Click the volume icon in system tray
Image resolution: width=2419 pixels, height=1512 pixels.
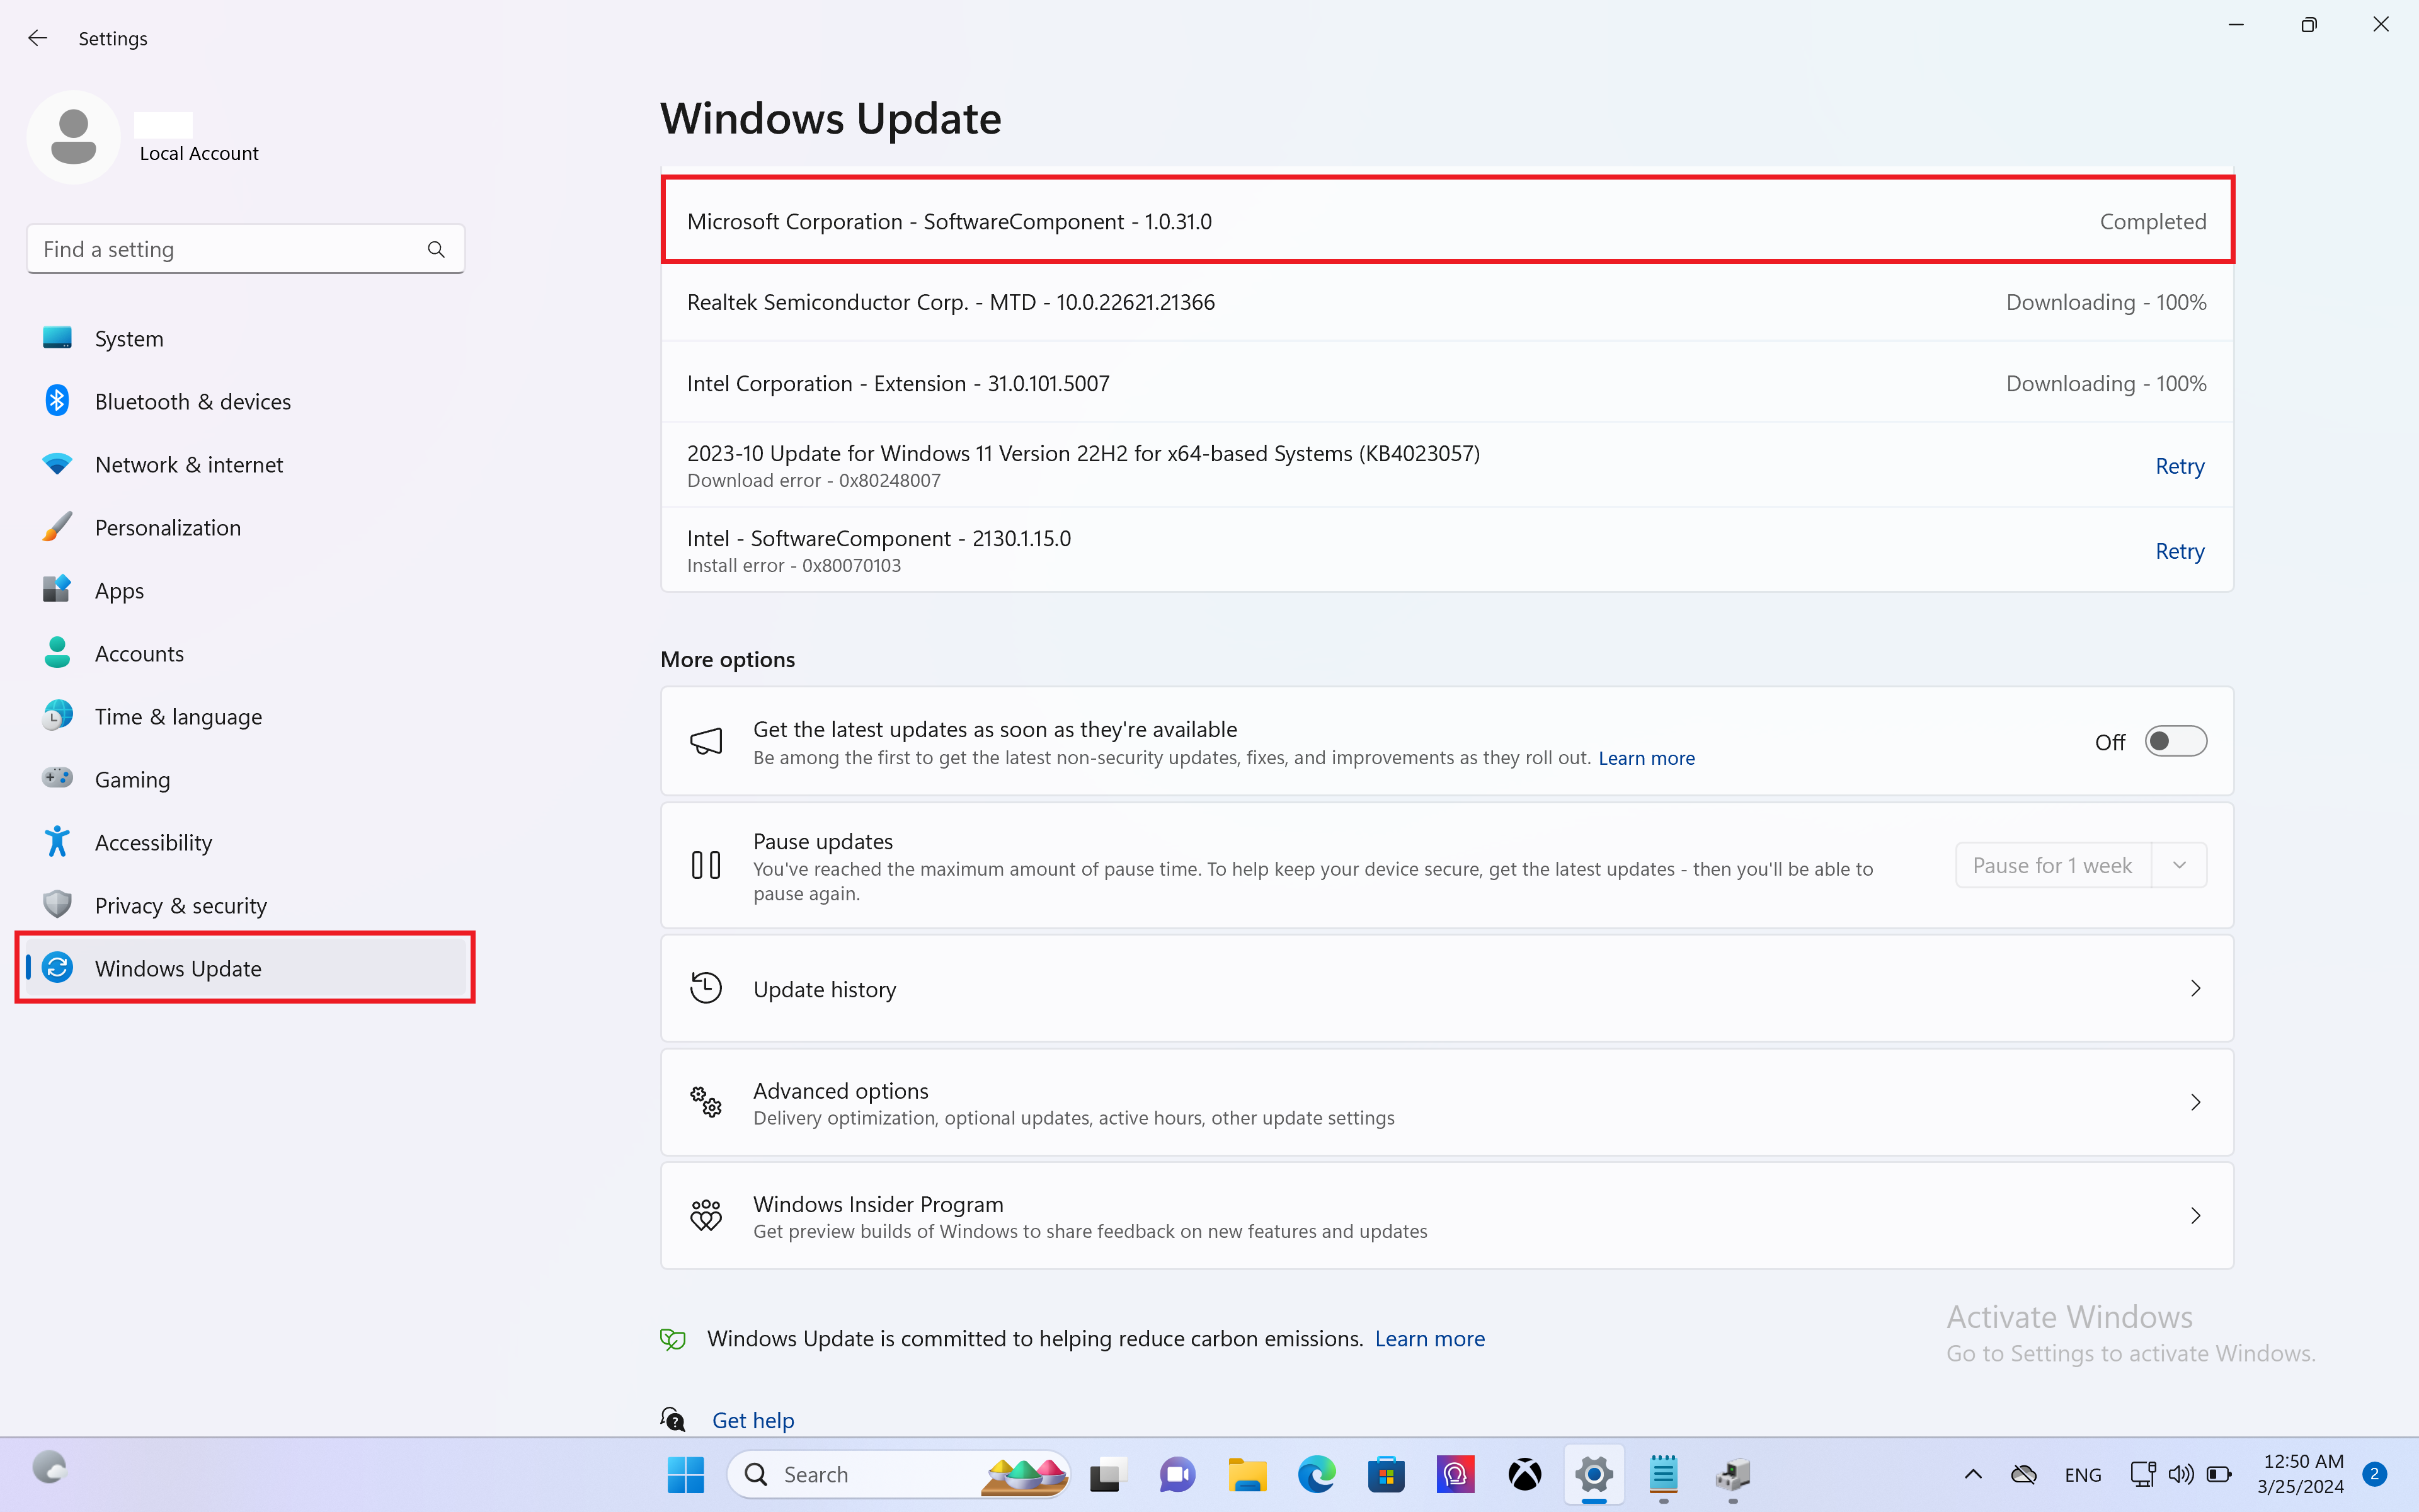[2181, 1474]
